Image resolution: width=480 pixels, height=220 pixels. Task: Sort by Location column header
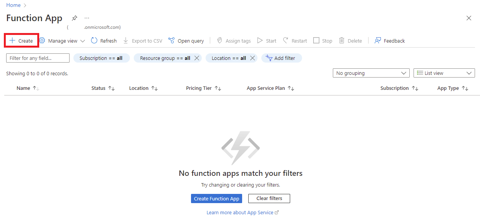(143, 88)
